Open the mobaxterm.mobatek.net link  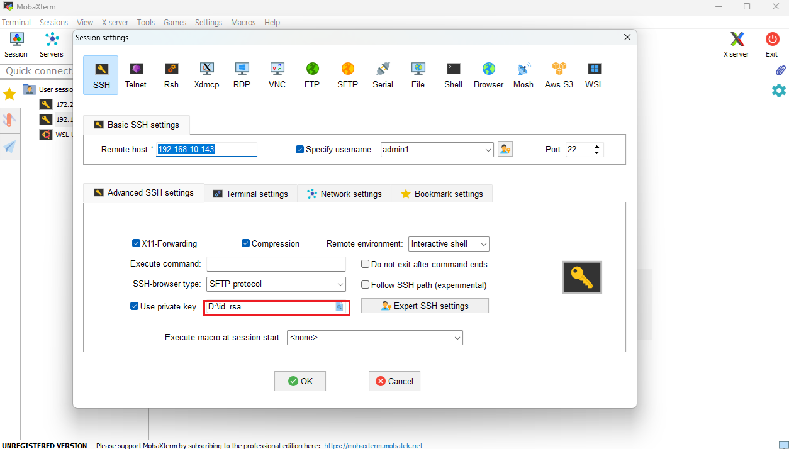(373, 445)
